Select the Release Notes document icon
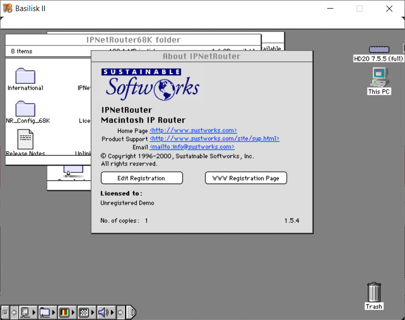Image resolution: width=405 pixels, height=320 pixels. [x=25, y=139]
